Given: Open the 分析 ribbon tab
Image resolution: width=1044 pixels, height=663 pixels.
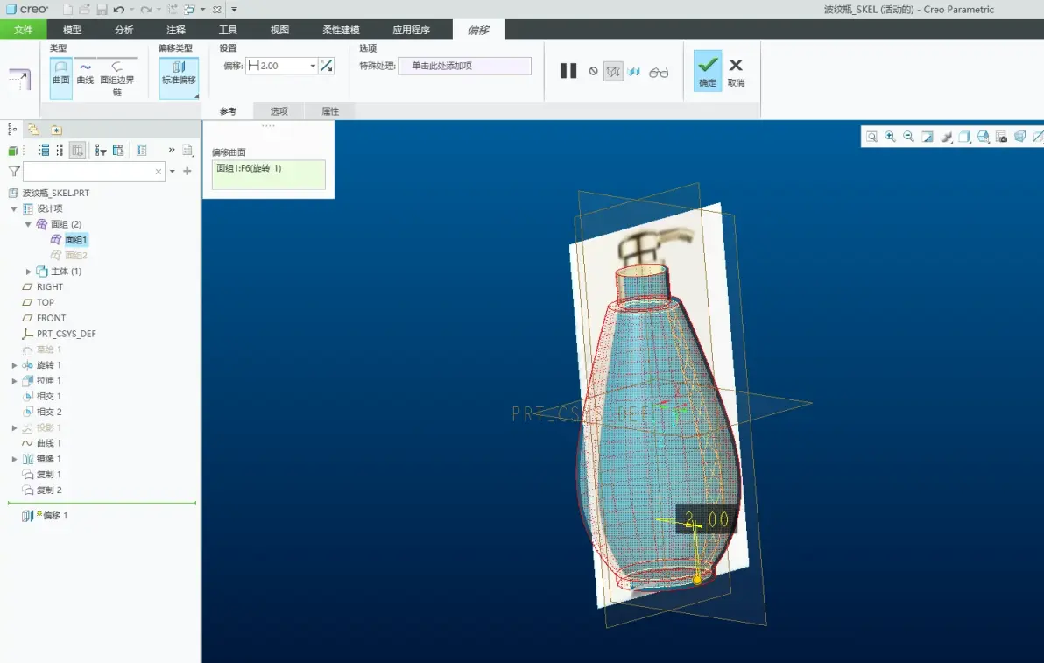Looking at the screenshot, I should pyautogui.click(x=123, y=29).
